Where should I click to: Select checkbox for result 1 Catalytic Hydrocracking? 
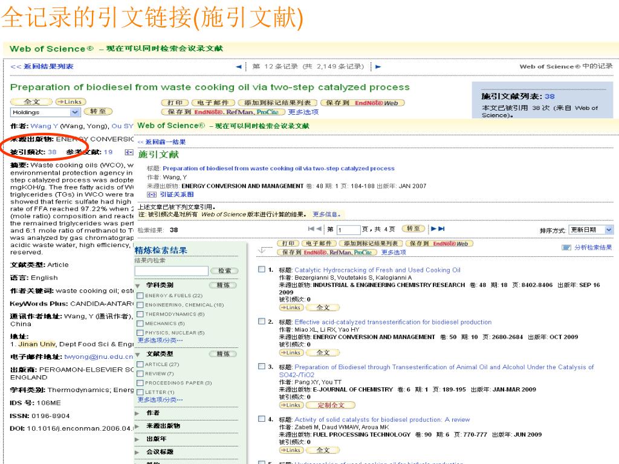click(261, 269)
